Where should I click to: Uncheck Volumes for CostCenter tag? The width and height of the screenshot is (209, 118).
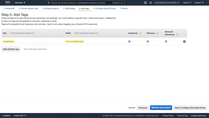[x=148, y=41]
